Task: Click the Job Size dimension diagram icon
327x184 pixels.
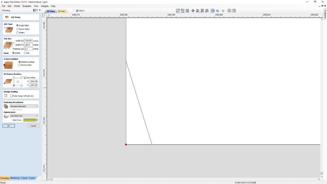Action: (x=9, y=45)
